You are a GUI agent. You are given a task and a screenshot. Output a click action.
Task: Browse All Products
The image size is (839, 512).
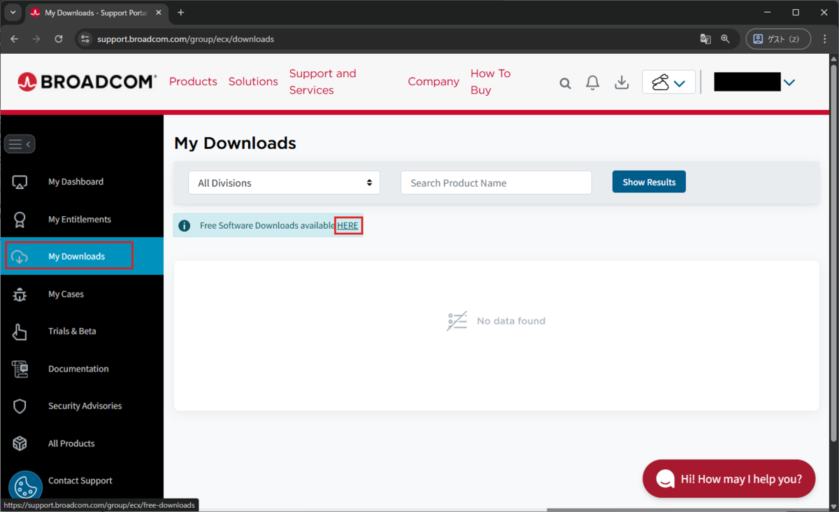(71, 443)
